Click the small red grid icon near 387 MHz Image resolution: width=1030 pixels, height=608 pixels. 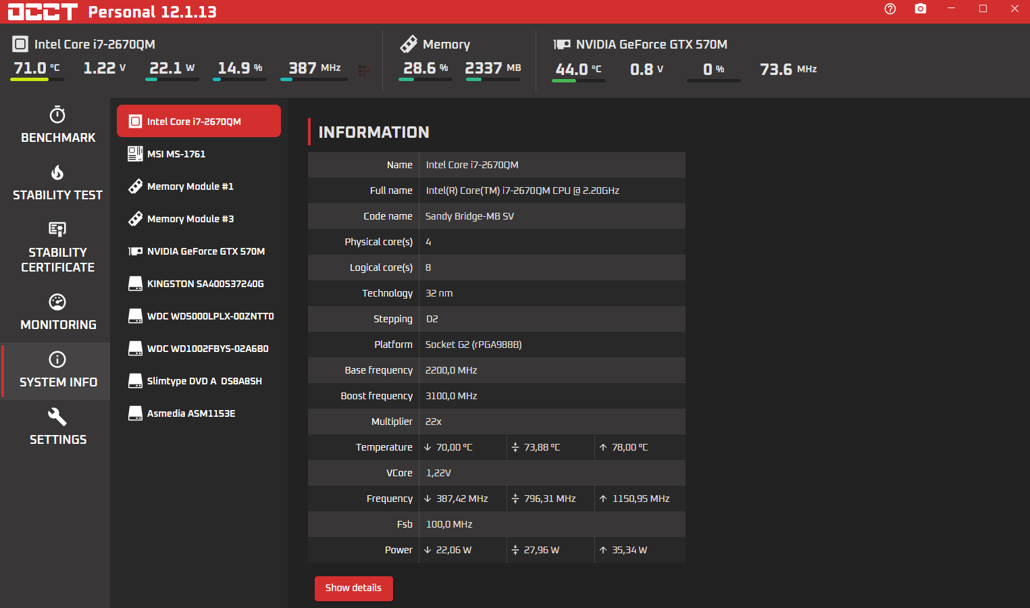coord(363,70)
